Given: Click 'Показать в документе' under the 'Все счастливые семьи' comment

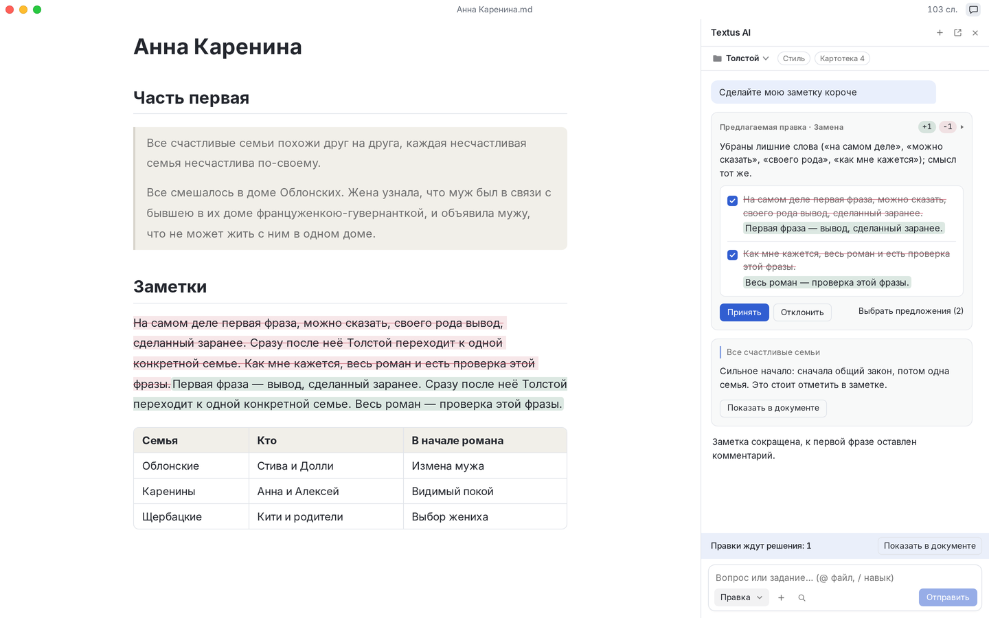Looking at the screenshot, I should pos(773,408).
